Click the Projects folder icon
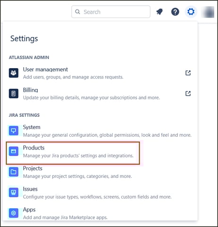 (x=14, y=172)
